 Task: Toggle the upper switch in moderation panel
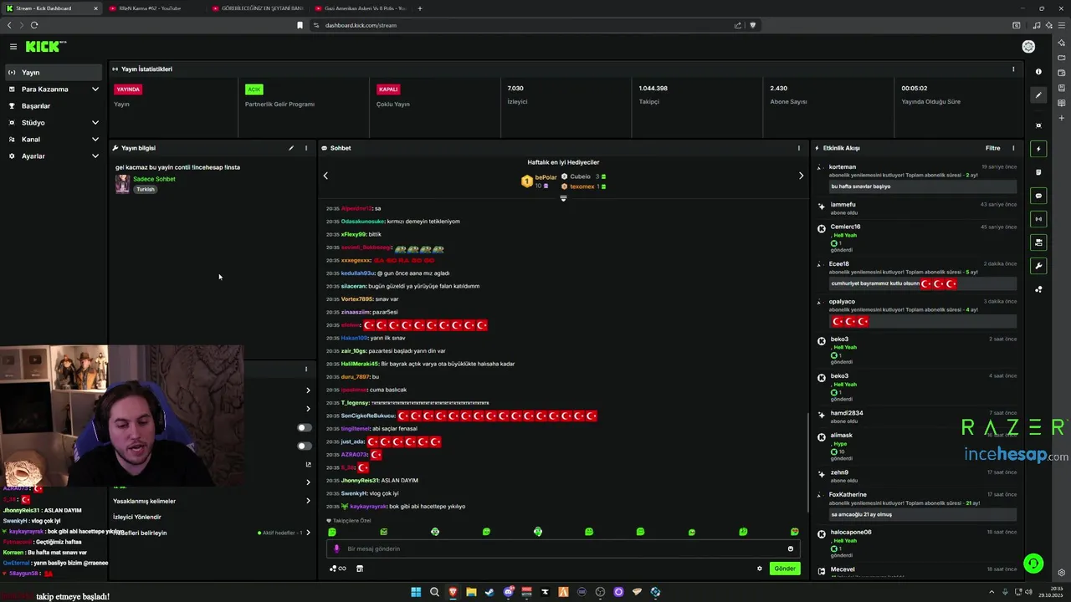click(x=304, y=428)
